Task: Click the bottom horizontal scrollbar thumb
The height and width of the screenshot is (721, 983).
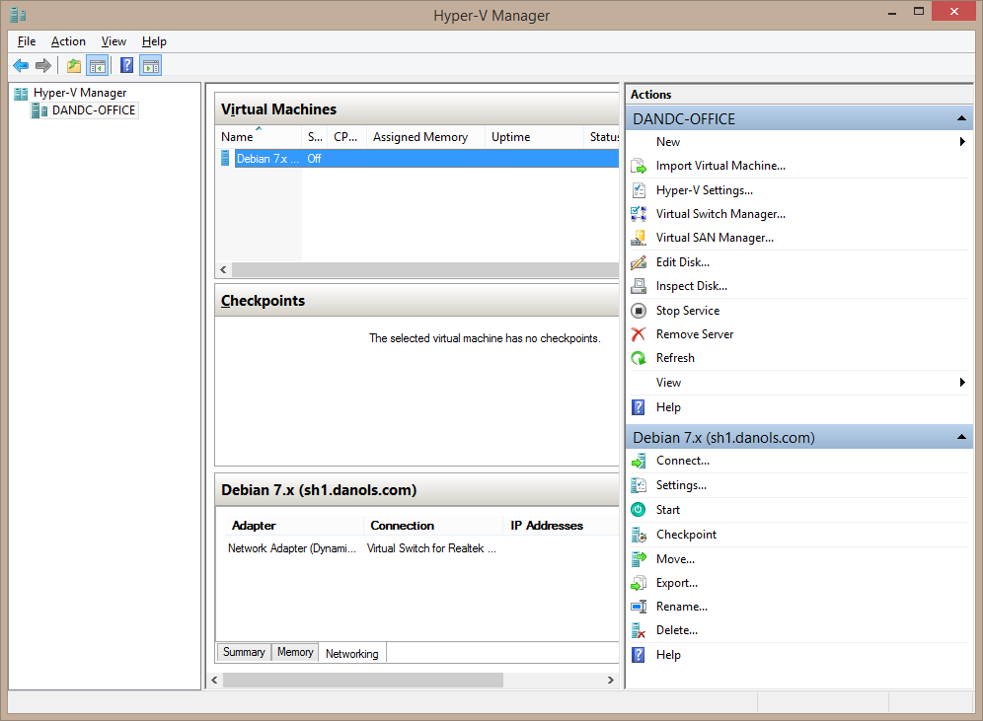Action: point(363,680)
